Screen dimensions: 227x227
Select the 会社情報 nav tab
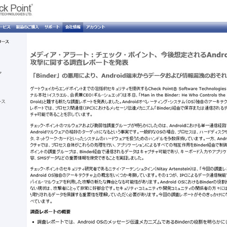(x=73, y=27)
